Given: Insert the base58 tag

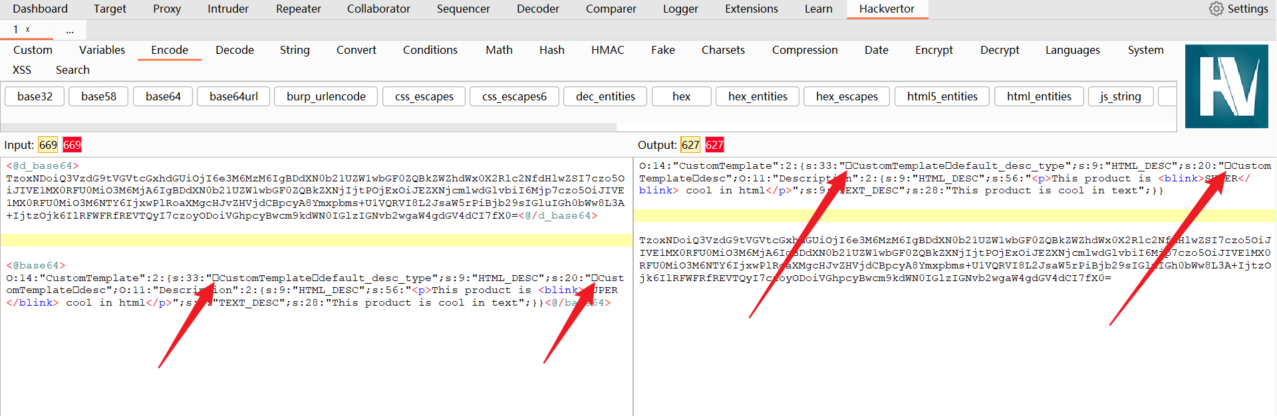Looking at the screenshot, I should 98,96.
